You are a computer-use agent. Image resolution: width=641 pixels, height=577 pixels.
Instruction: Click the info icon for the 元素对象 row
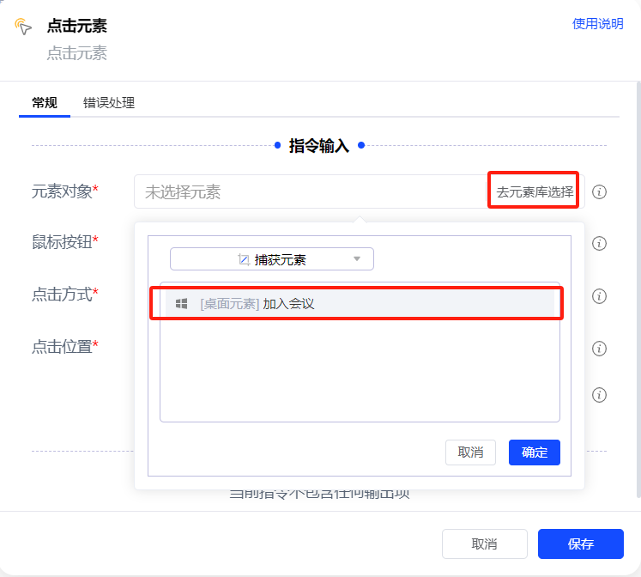coord(600,192)
